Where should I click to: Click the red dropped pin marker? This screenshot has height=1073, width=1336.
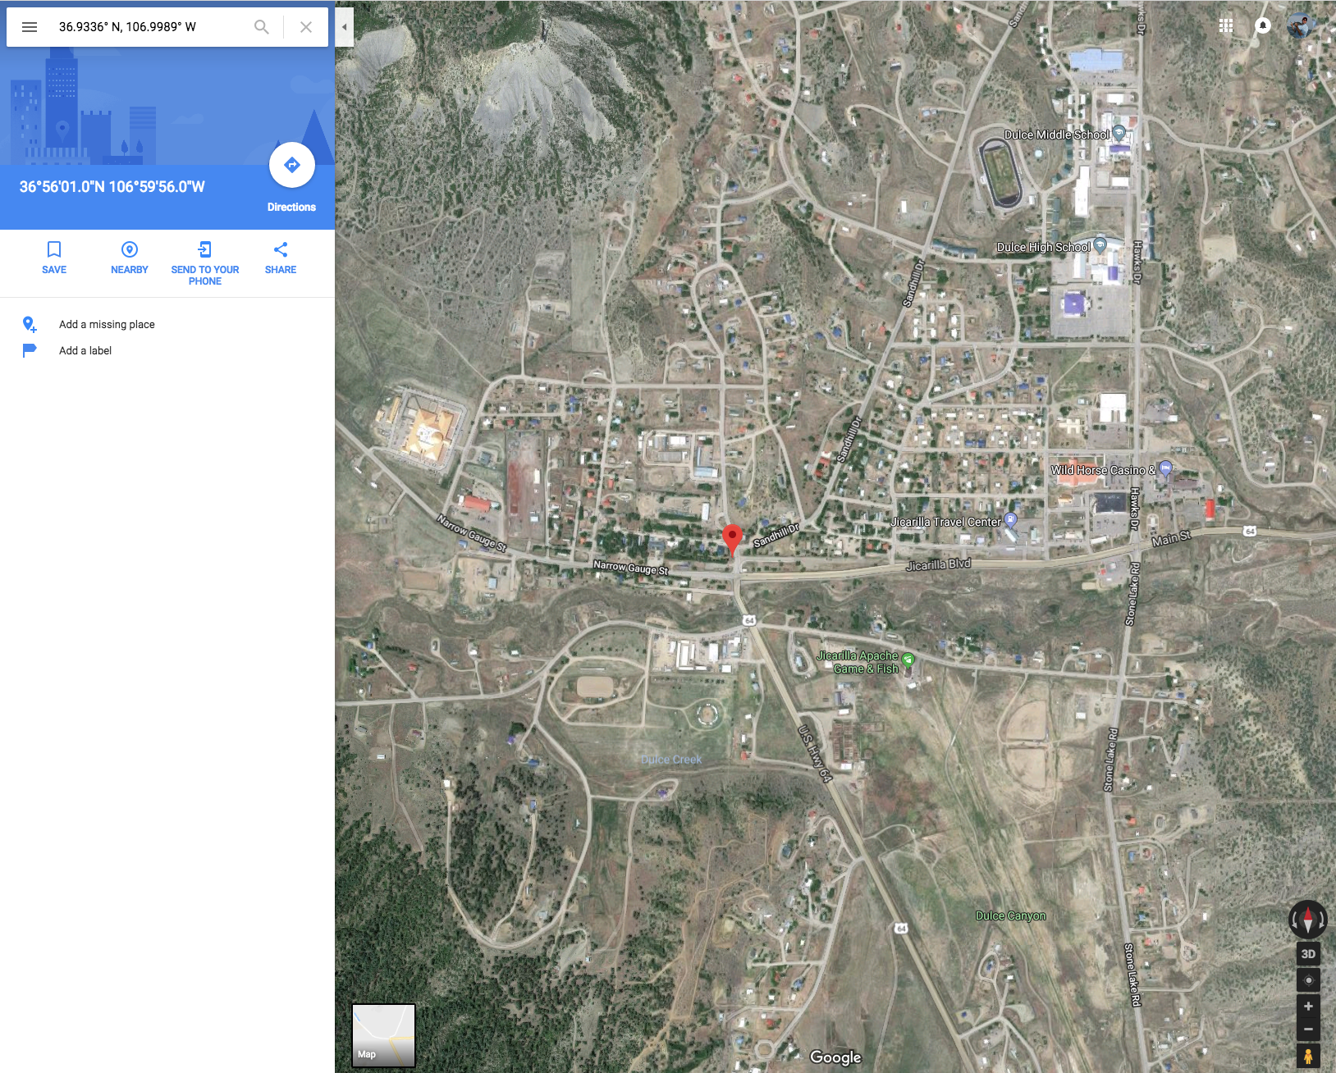[x=732, y=540]
